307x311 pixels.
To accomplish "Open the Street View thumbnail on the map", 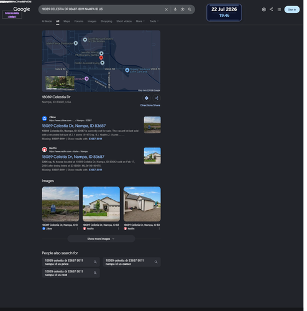I will tap(60, 83).
